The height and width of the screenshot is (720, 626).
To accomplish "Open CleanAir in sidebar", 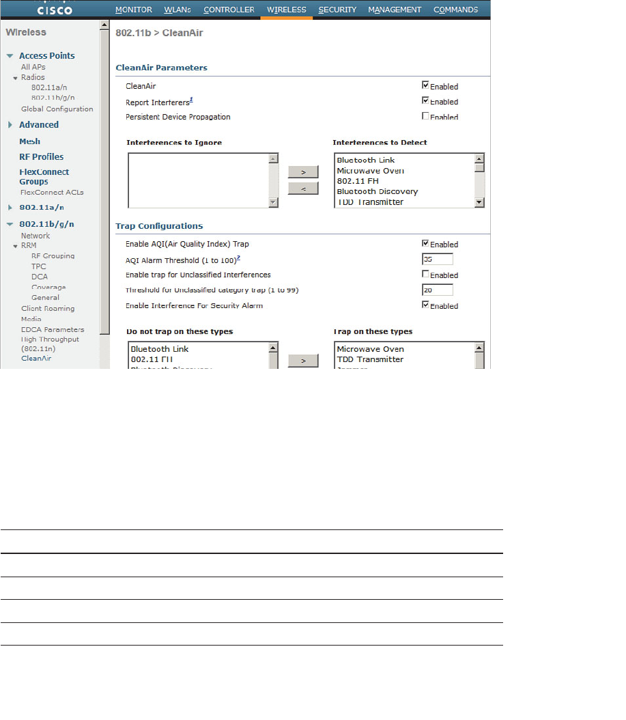I will tap(36, 358).
